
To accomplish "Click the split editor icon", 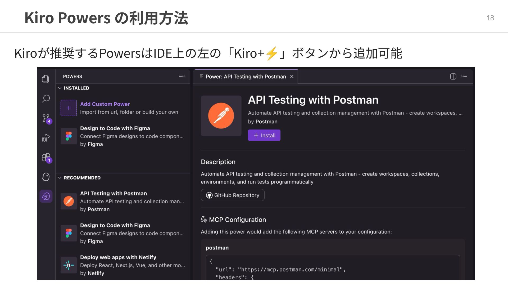I will point(453,77).
